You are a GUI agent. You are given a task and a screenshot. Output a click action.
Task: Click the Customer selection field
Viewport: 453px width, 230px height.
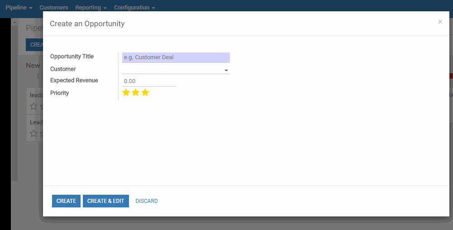(176, 70)
